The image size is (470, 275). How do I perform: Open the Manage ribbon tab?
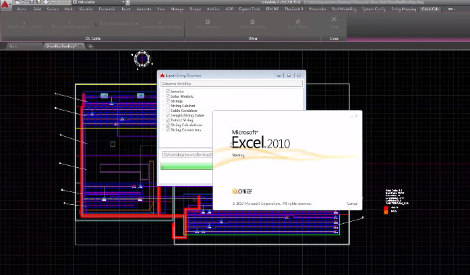pyautogui.click(x=177, y=9)
